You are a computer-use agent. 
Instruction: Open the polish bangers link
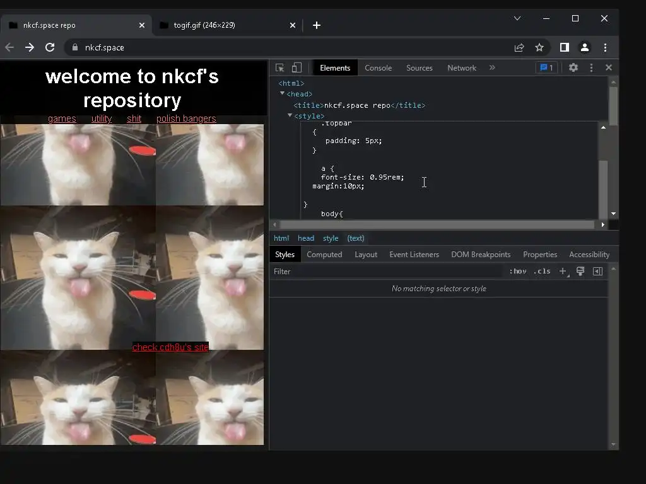(x=186, y=118)
